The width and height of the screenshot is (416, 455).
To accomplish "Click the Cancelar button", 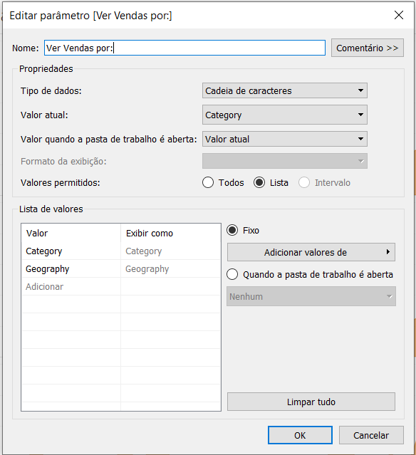I will (x=371, y=435).
